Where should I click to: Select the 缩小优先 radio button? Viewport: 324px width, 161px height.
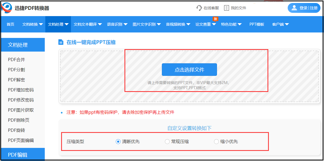[x=216, y=142]
